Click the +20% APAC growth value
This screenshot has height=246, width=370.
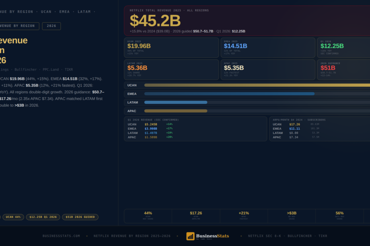tap(169, 137)
